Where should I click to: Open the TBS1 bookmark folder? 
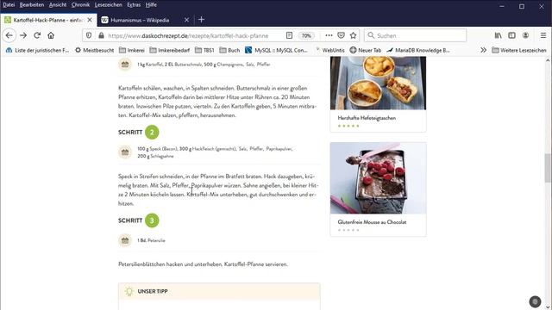coord(204,50)
